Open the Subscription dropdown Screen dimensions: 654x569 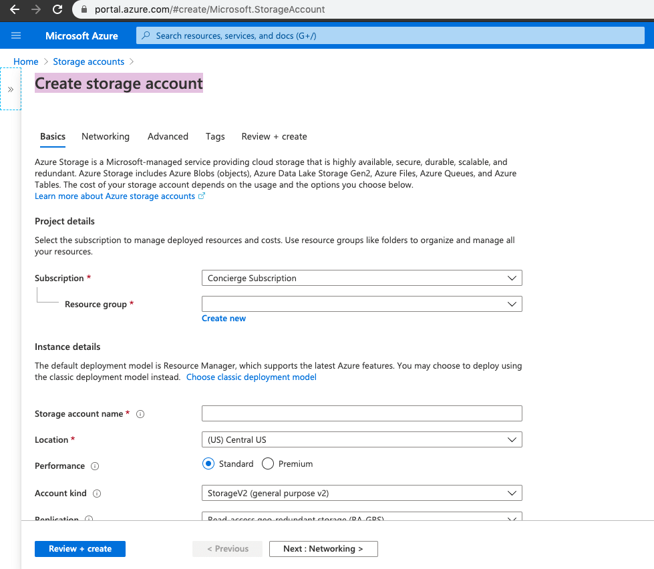(x=361, y=278)
